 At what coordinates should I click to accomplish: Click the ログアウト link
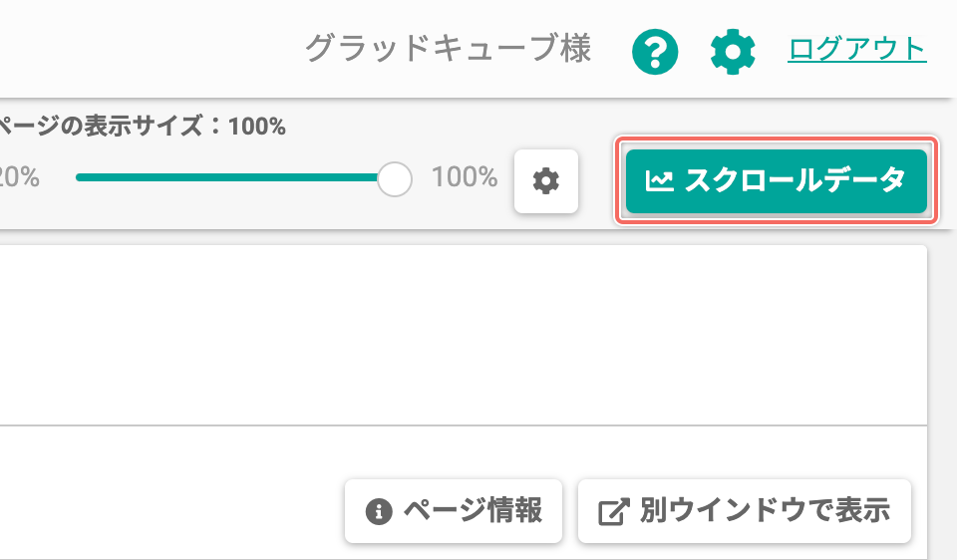click(857, 50)
